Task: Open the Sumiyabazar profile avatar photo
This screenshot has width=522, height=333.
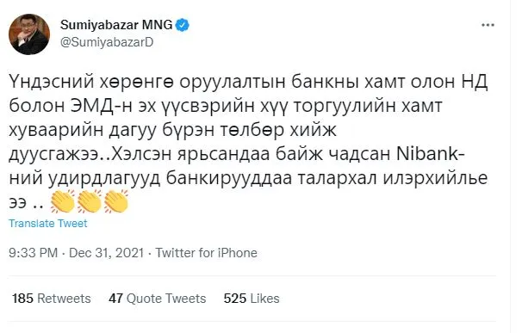Action: click(29, 34)
